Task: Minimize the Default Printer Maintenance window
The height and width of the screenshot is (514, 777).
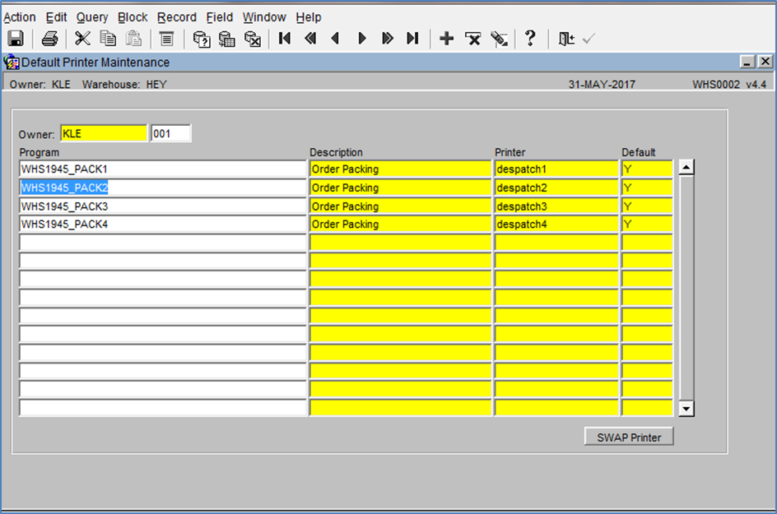Action: [747, 62]
